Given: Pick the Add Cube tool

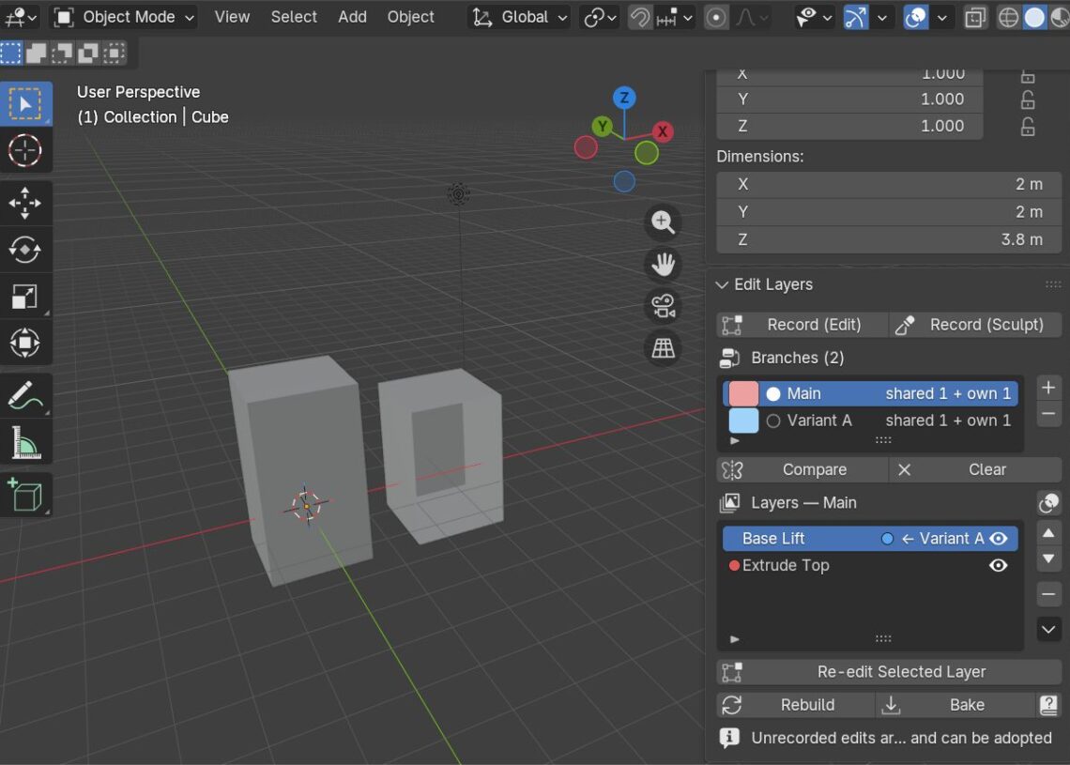Looking at the screenshot, I should (x=25, y=495).
